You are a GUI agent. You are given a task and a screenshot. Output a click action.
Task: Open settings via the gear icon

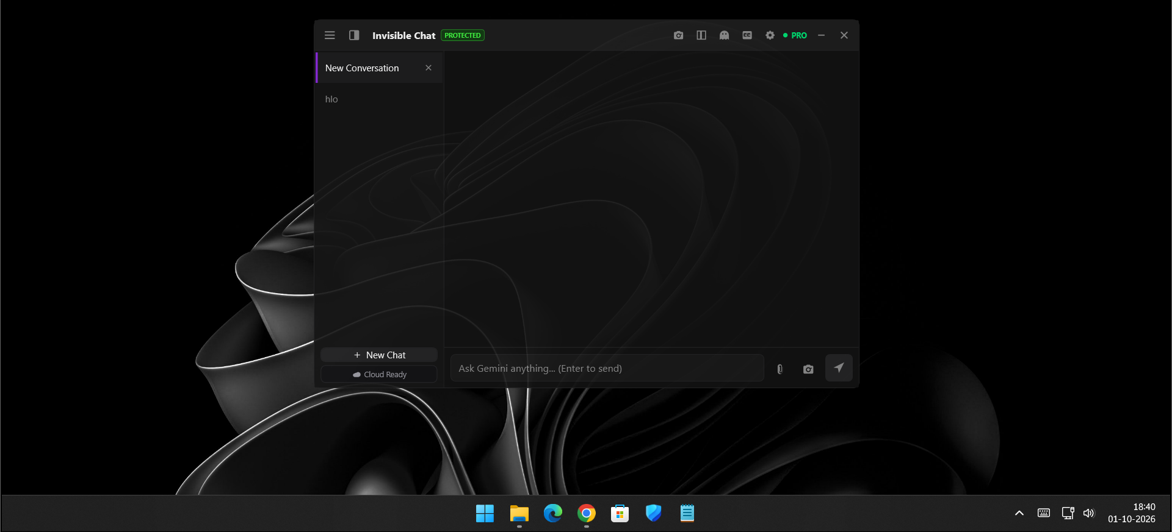pos(770,35)
